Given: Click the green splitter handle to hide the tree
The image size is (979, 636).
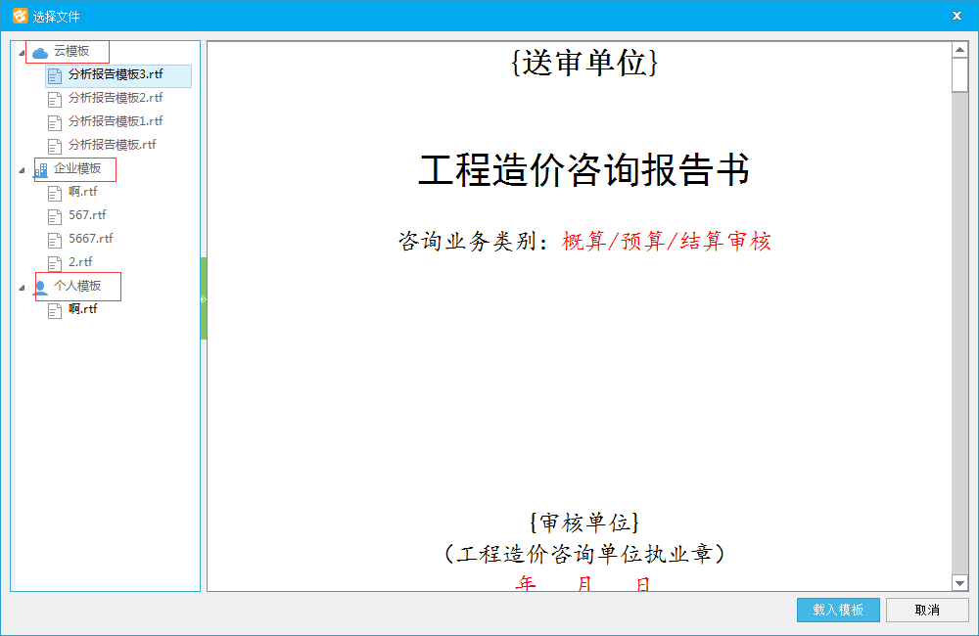Looking at the screenshot, I should tap(204, 298).
